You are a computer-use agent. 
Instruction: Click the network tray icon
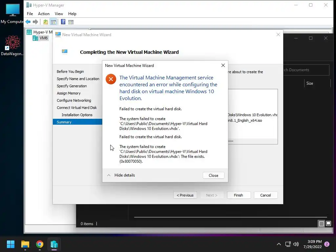pos(288,244)
